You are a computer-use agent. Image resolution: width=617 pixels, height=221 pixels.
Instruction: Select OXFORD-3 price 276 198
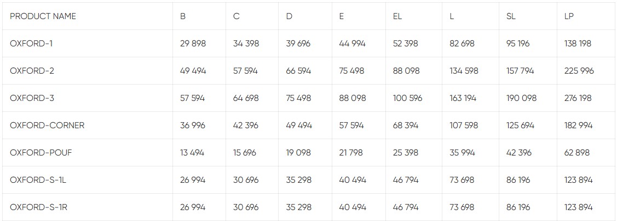point(579,98)
